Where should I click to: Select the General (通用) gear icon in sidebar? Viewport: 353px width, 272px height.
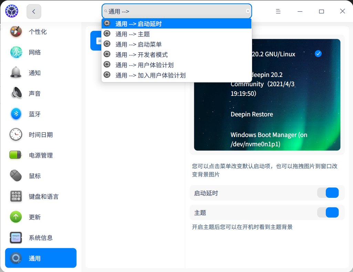(x=16, y=258)
